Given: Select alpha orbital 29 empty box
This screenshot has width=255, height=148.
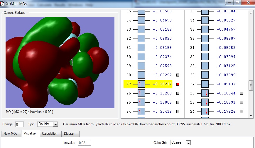Looking at the screenshot, I should (141, 66).
